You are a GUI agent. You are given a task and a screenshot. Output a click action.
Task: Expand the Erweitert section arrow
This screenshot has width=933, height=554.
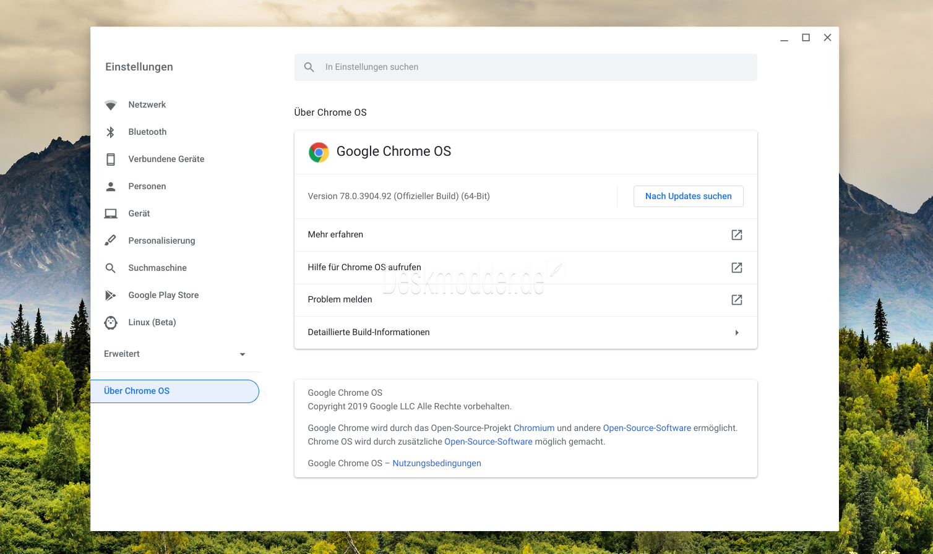(x=243, y=354)
